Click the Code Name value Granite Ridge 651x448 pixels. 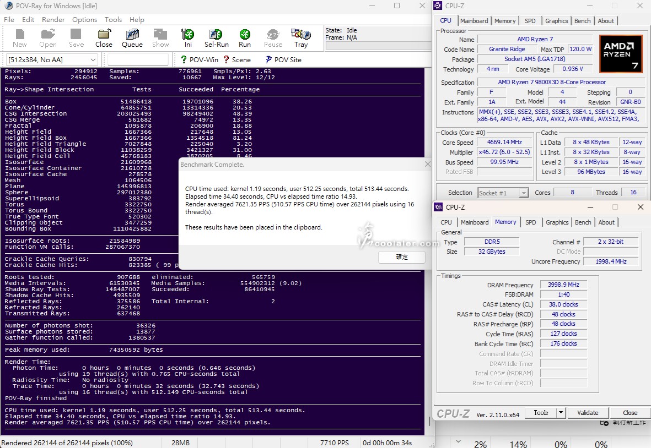tap(507, 49)
